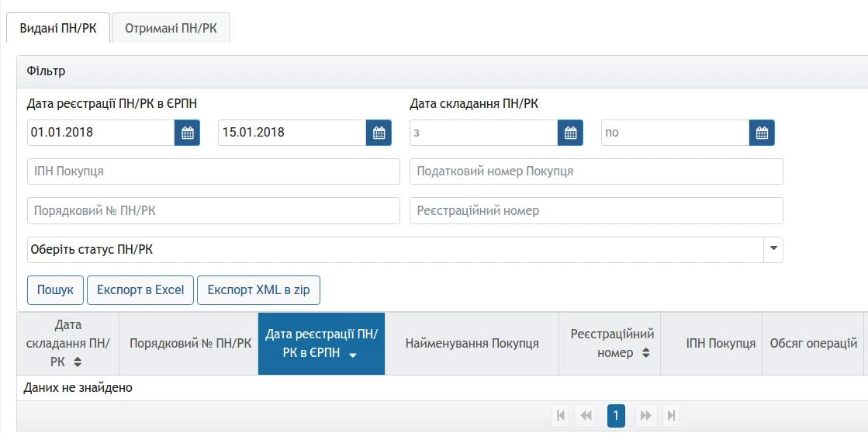
Task: Switch to Отримані ПН/РК tab
Action: click(x=171, y=28)
